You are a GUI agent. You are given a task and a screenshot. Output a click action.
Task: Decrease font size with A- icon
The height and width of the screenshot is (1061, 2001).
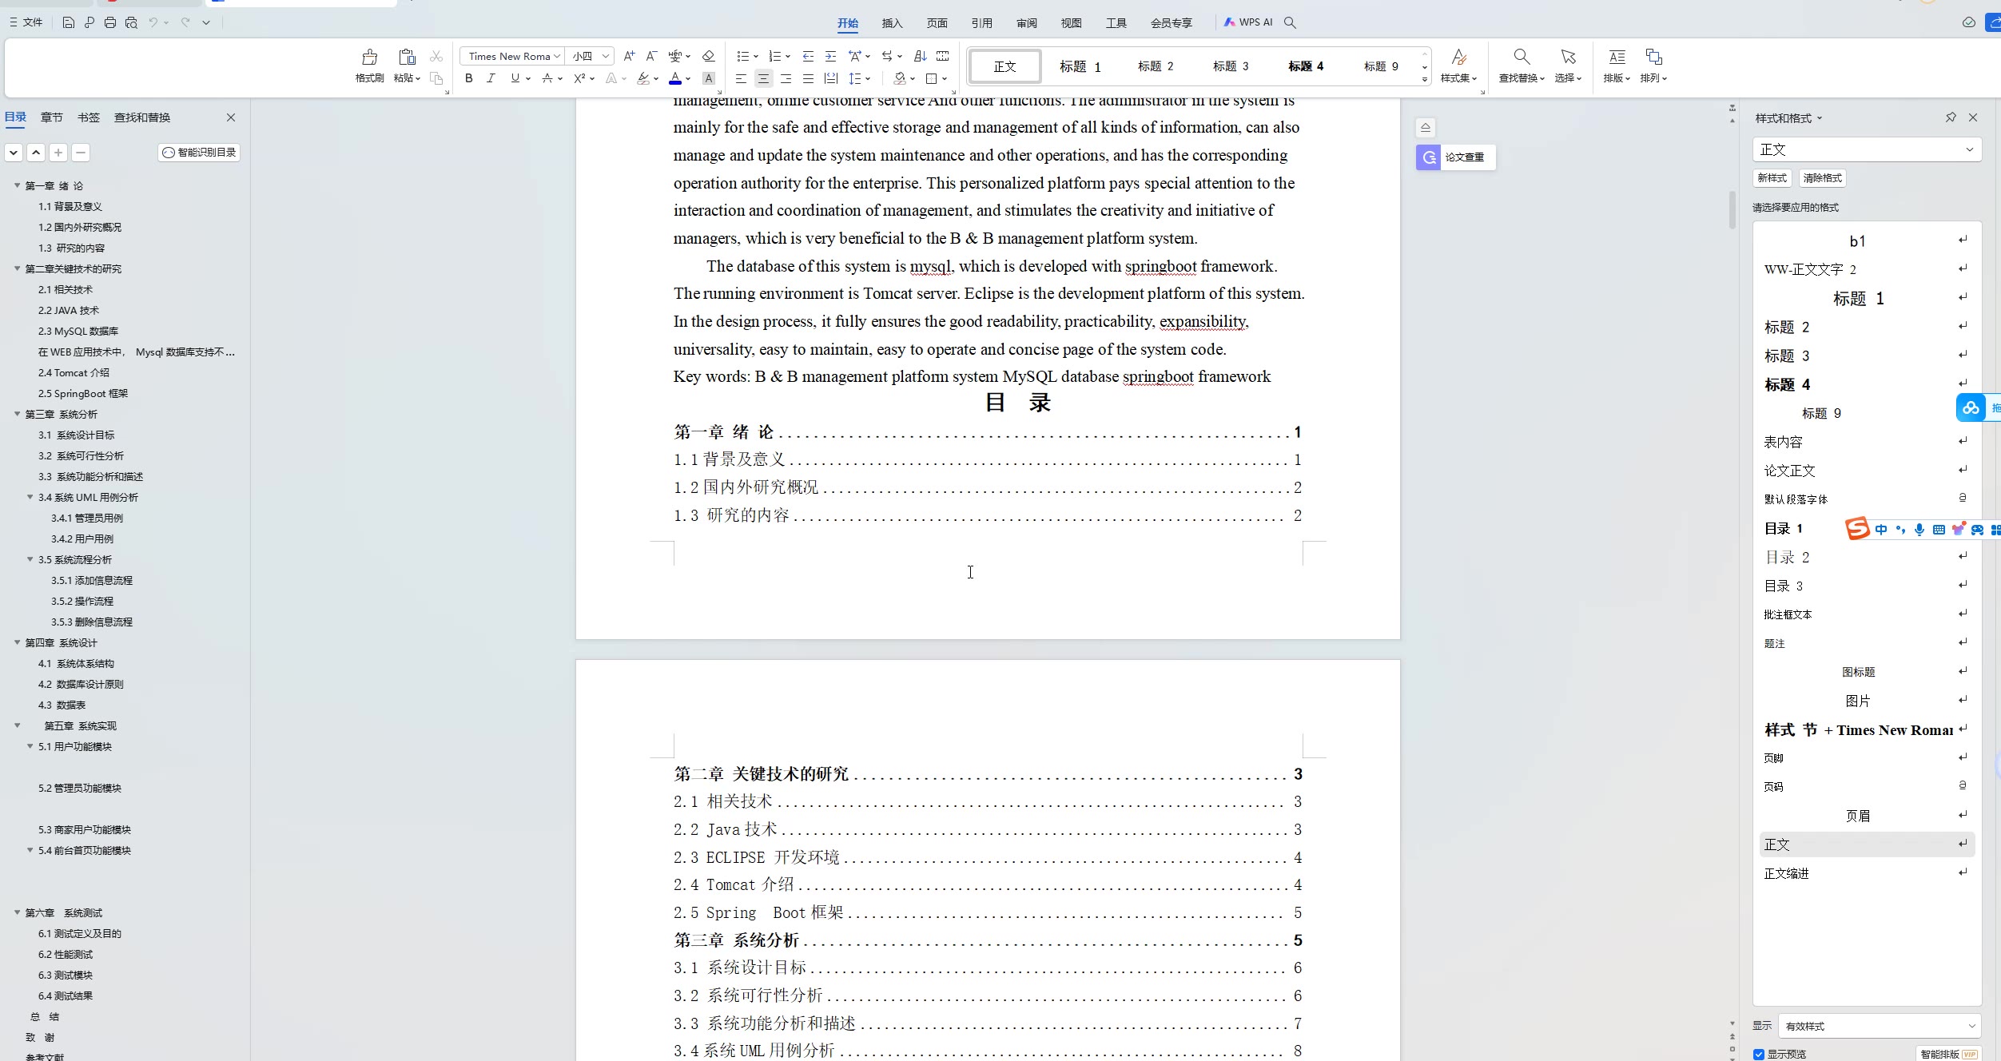651,56
